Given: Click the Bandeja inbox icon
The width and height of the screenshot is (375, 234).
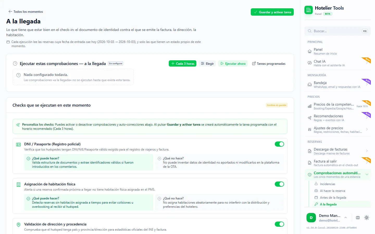Looking at the screenshot, I should pyautogui.click(x=310, y=84).
